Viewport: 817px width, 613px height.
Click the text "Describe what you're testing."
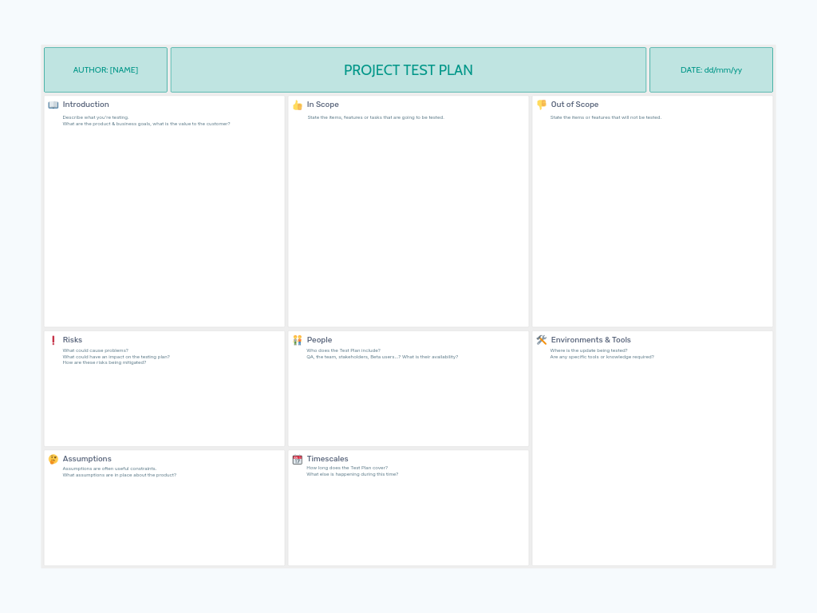[x=96, y=117]
